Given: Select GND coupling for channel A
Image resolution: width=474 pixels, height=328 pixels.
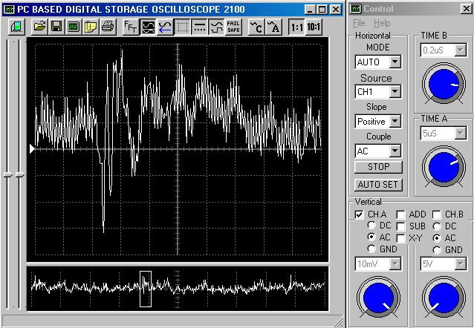Looking at the screenshot, I should (371, 249).
